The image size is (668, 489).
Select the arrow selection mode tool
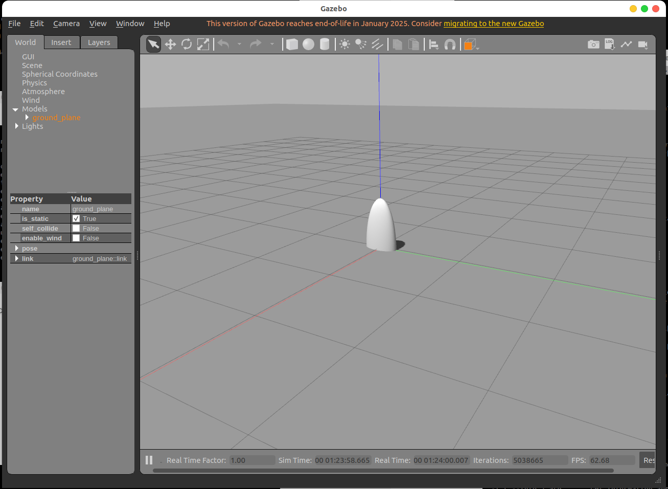click(x=153, y=45)
